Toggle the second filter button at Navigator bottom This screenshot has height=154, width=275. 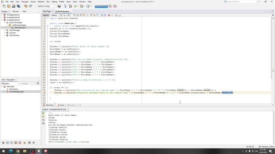click(8, 142)
